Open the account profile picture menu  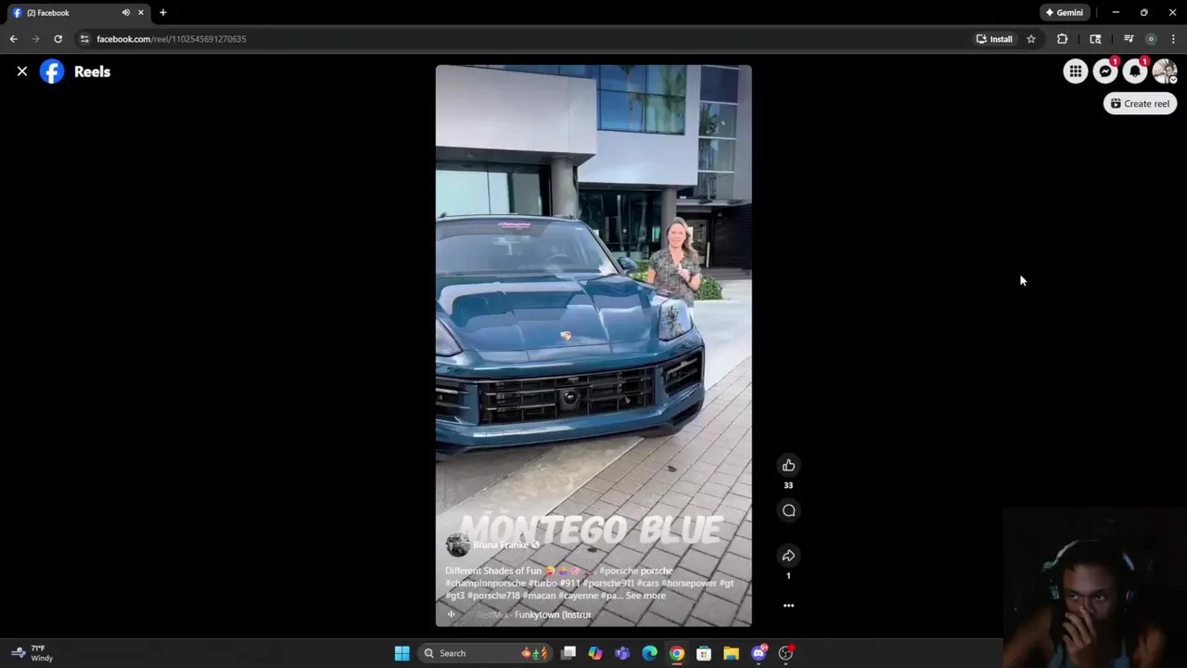click(x=1165, y=71)
